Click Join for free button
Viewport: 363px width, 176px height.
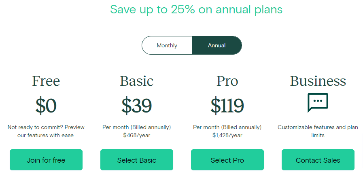click(46, 160)
